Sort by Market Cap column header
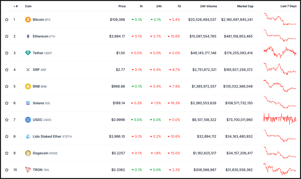The height and width of the screenshot is (179, 301). (x=245, y=6)
